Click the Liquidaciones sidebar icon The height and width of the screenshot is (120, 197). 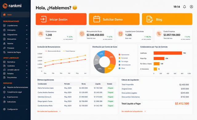(x=4, y=25)
